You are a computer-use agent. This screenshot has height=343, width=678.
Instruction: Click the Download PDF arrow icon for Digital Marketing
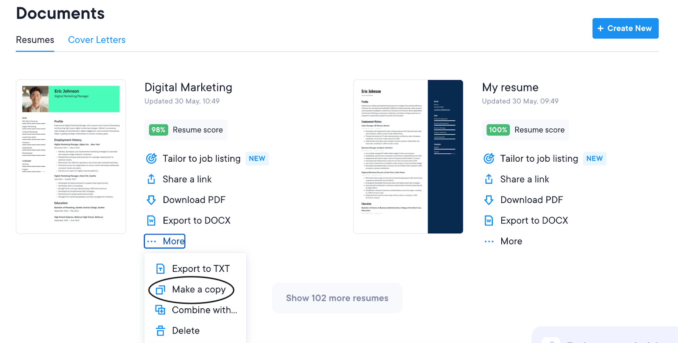(151, 200)
